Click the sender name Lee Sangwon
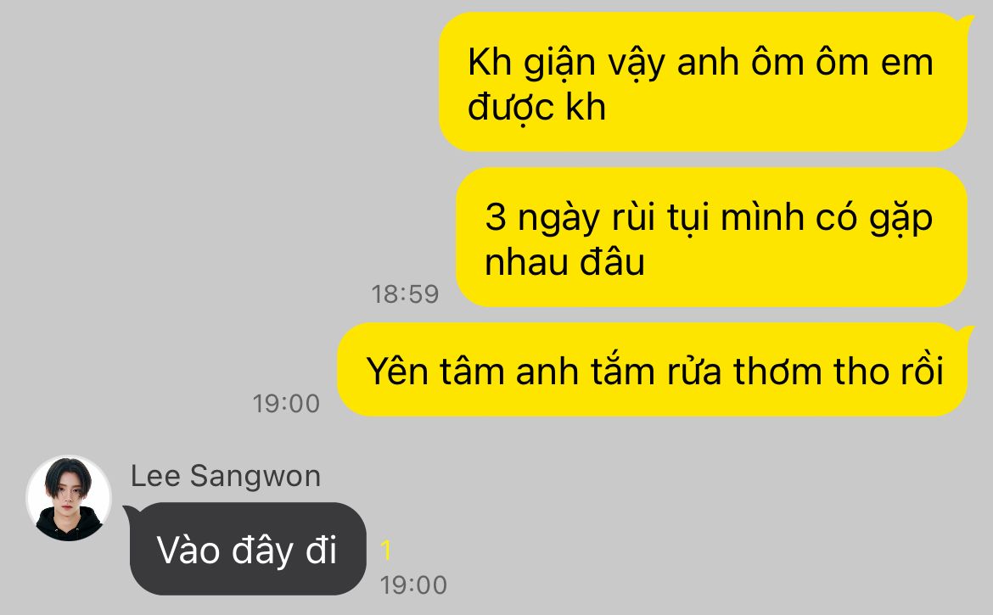 click(x=226, y=476)
